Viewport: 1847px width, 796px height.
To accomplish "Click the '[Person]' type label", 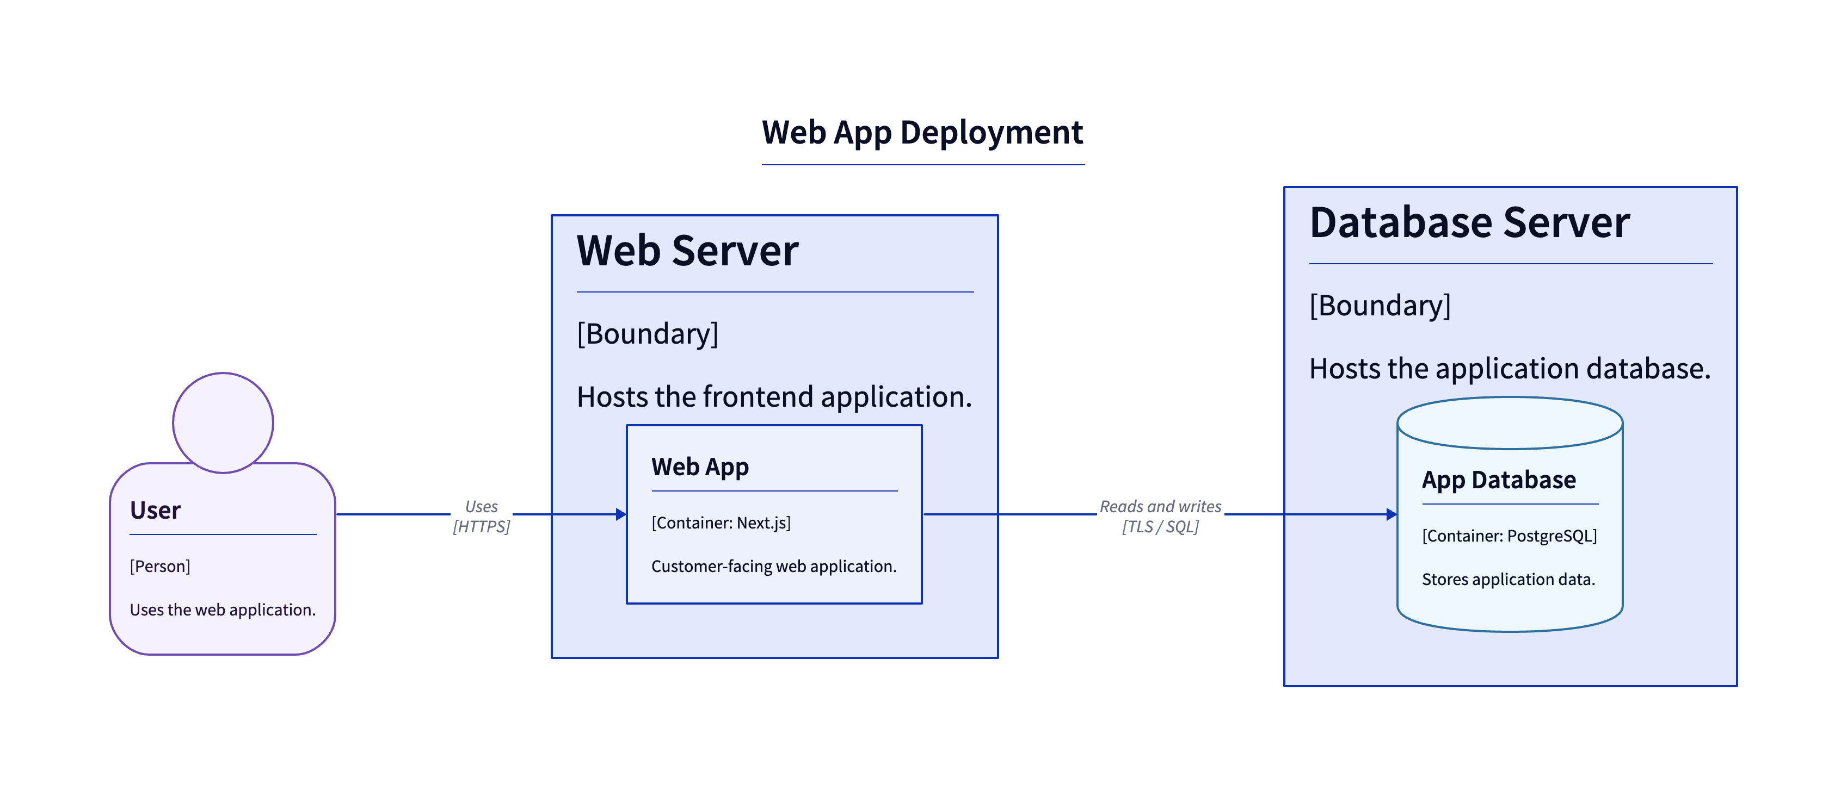I will (x=160, y=566).
